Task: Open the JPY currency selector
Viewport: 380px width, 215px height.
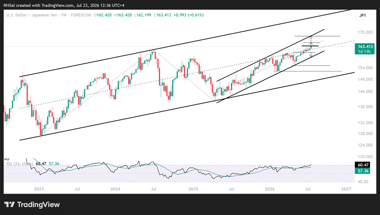Action: (363, 15)
